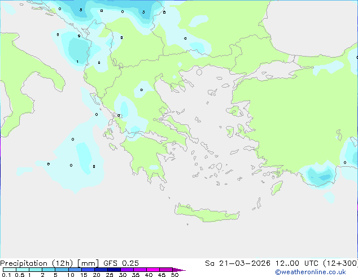
Task: Select the legend swatch between 2 and 5
Action: (x=49, y=270)
